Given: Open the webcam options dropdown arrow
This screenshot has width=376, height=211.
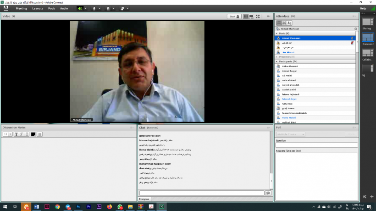Looking at the screenshot, I should (x=114, y=9).
